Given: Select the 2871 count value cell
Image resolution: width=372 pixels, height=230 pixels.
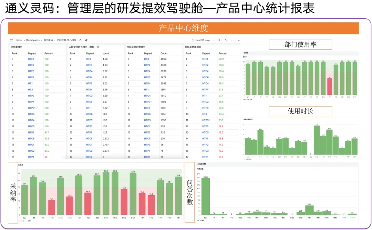Looking at the screenshot, I should tap(163, 77).
